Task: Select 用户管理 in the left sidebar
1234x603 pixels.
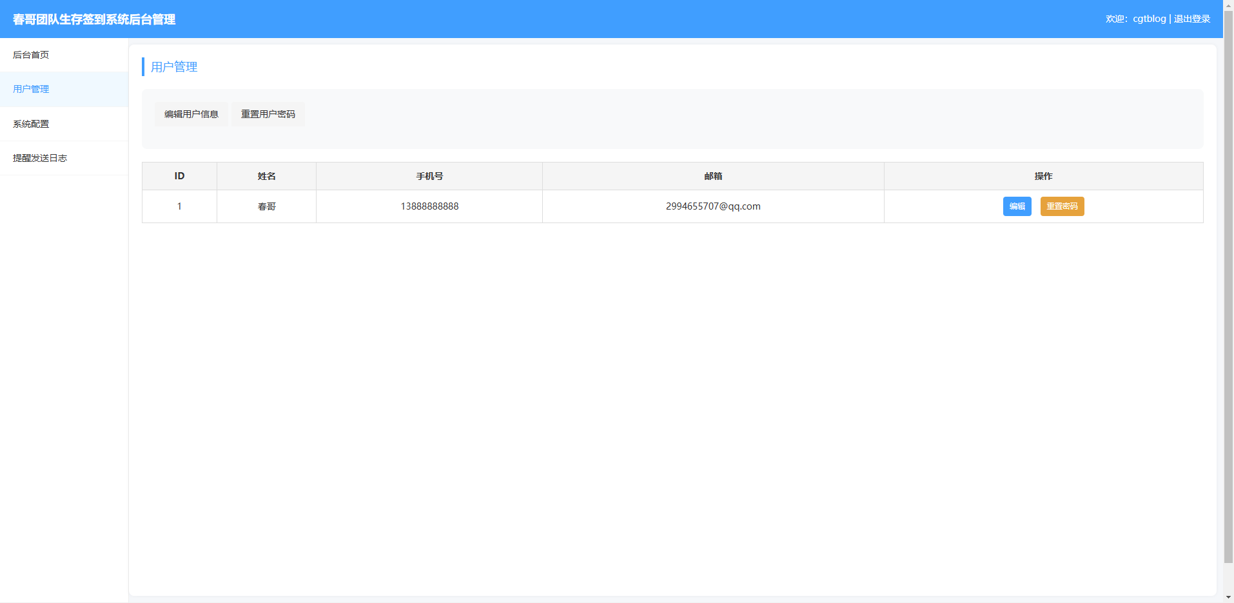Action: pos(31,89)
